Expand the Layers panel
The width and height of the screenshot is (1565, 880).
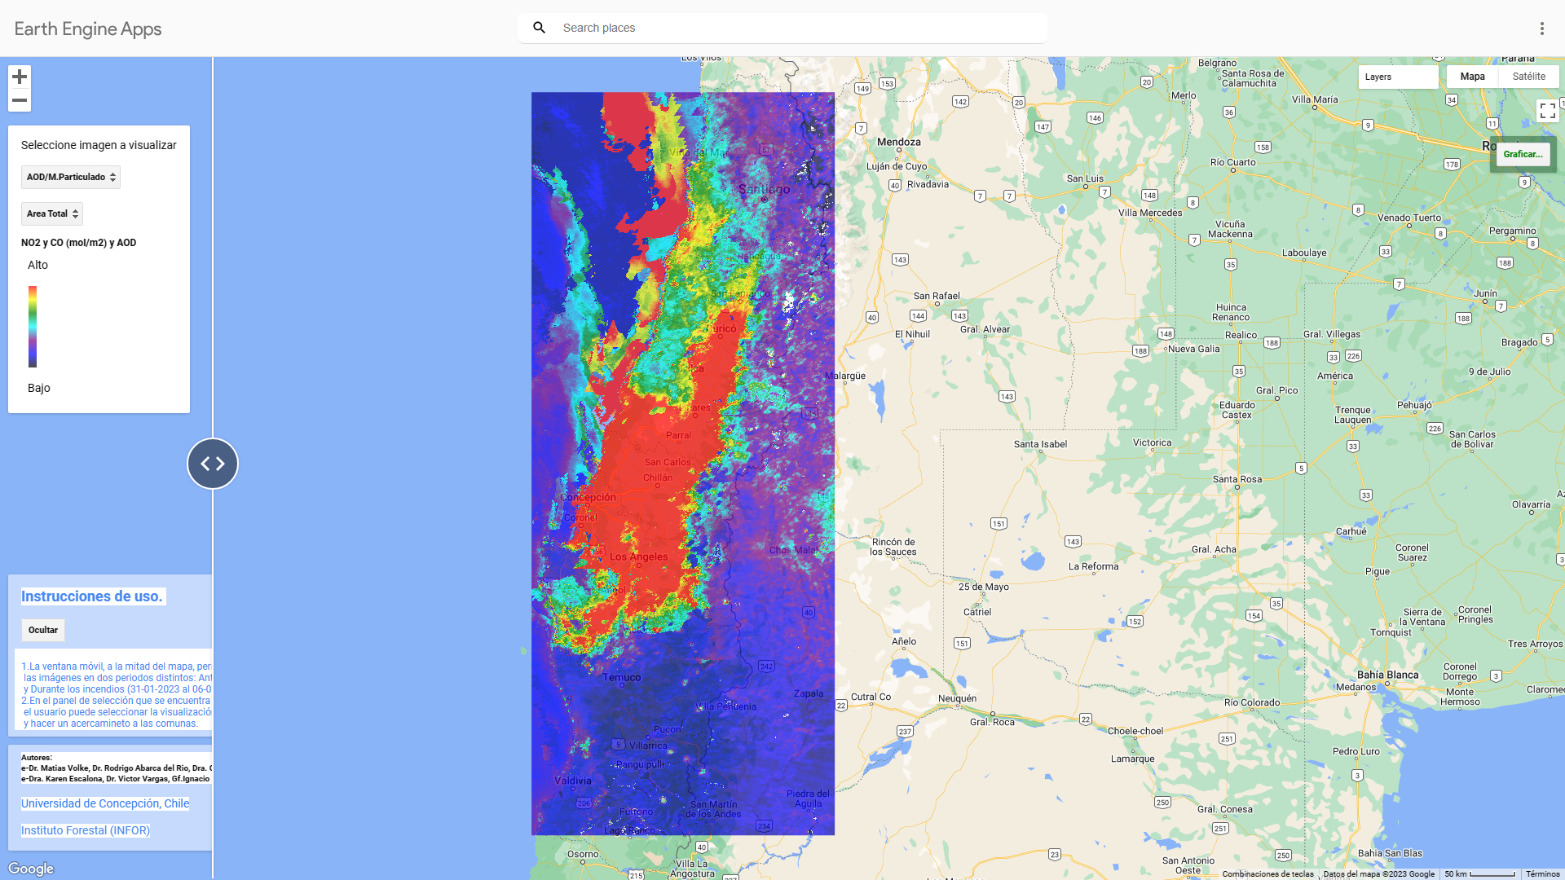1396,77
